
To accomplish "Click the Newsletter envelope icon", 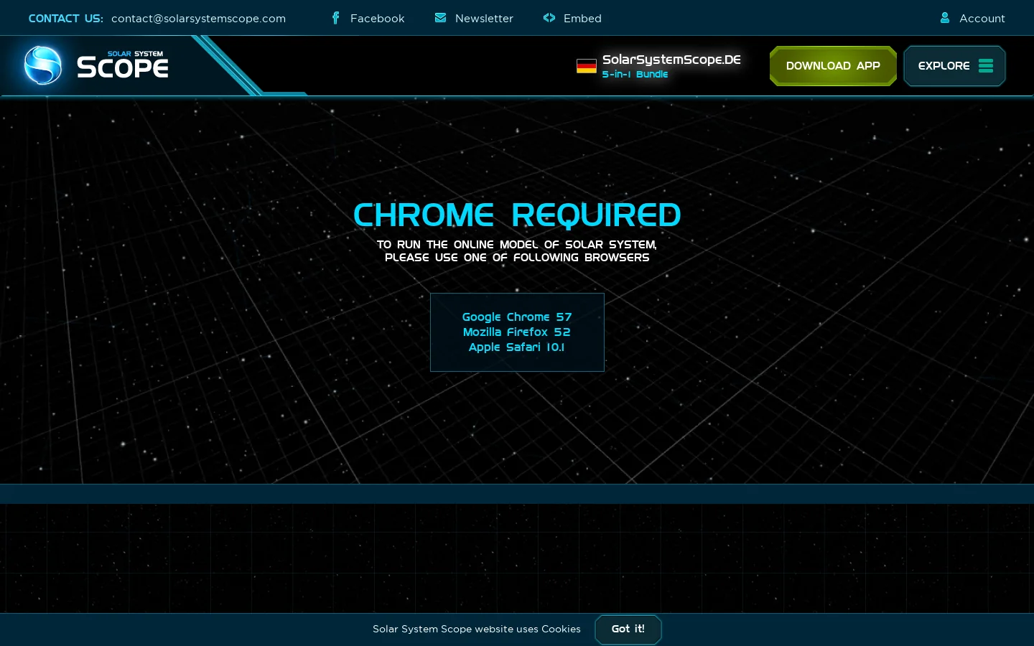I will 440,18.
